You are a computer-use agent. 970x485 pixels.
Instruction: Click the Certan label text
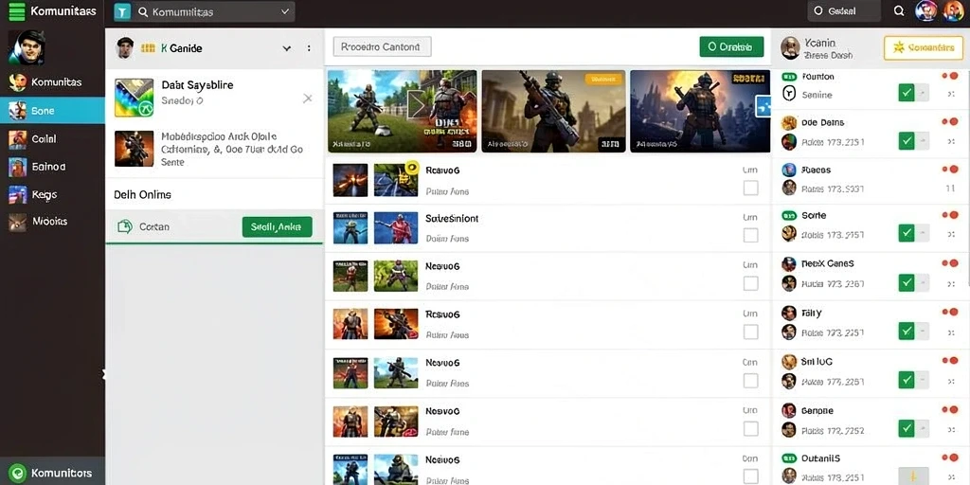(x=154, y=227)
